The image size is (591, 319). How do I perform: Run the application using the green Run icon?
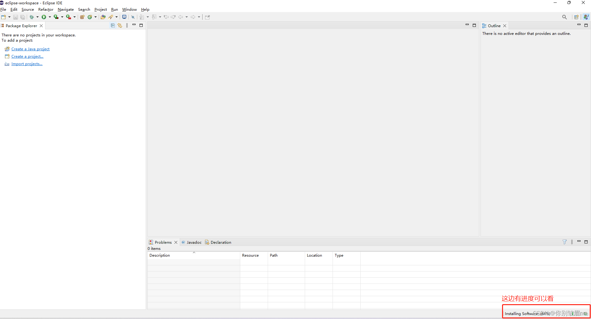(44, 17)
